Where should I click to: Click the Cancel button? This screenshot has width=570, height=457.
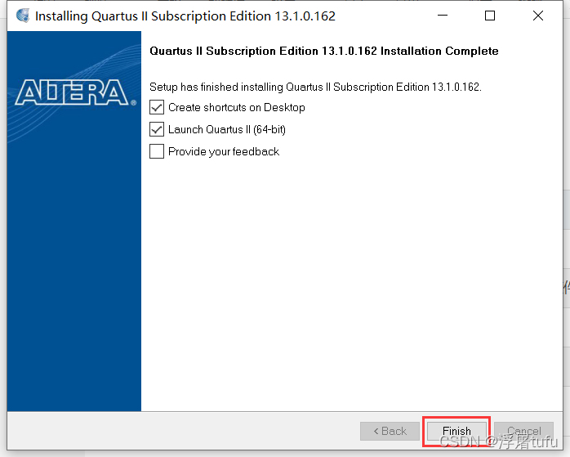523,431
